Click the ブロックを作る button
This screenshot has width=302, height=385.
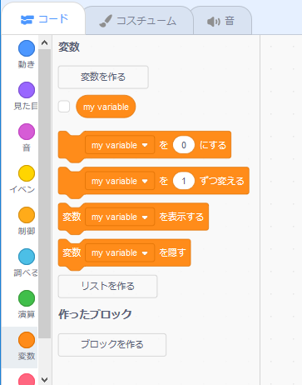(x=112, y=344)
